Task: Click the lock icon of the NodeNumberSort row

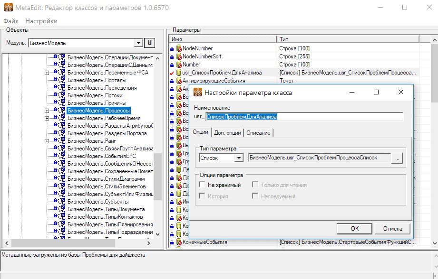Action: pos(172,56)
